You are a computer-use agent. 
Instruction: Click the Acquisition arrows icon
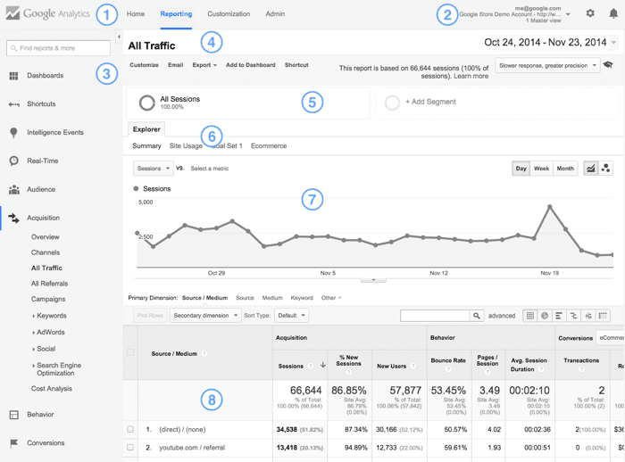coord(13,218)
